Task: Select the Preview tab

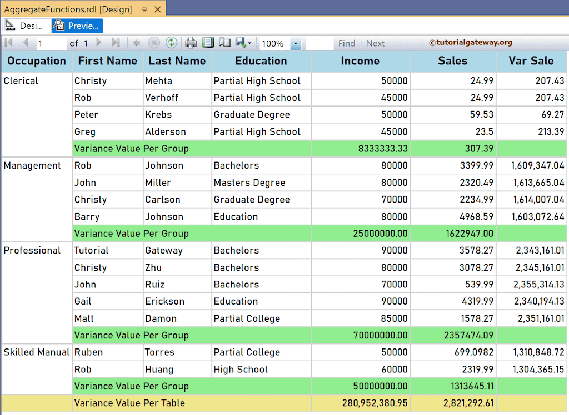Action: click(77, 25)
